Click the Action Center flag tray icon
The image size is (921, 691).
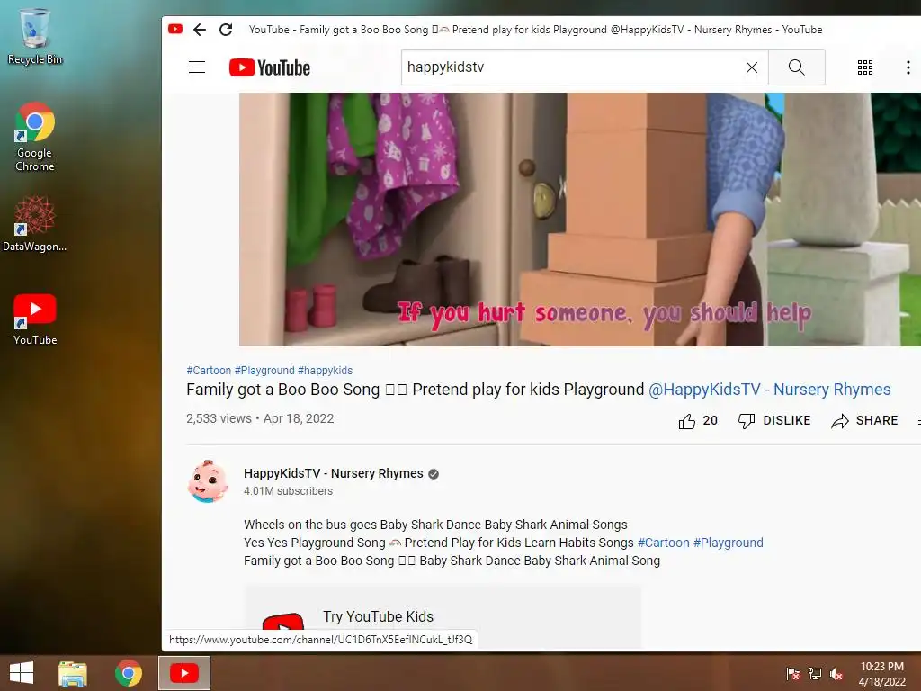coord(793,674)
